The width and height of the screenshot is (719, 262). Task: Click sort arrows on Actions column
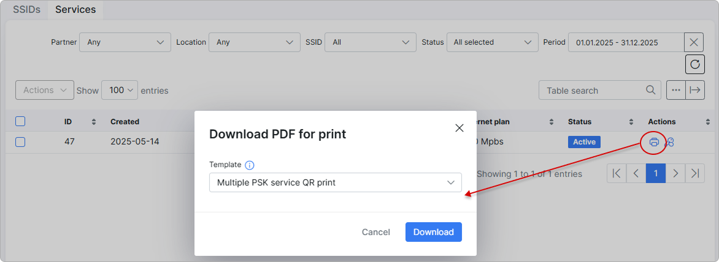[x=707, y=122]
